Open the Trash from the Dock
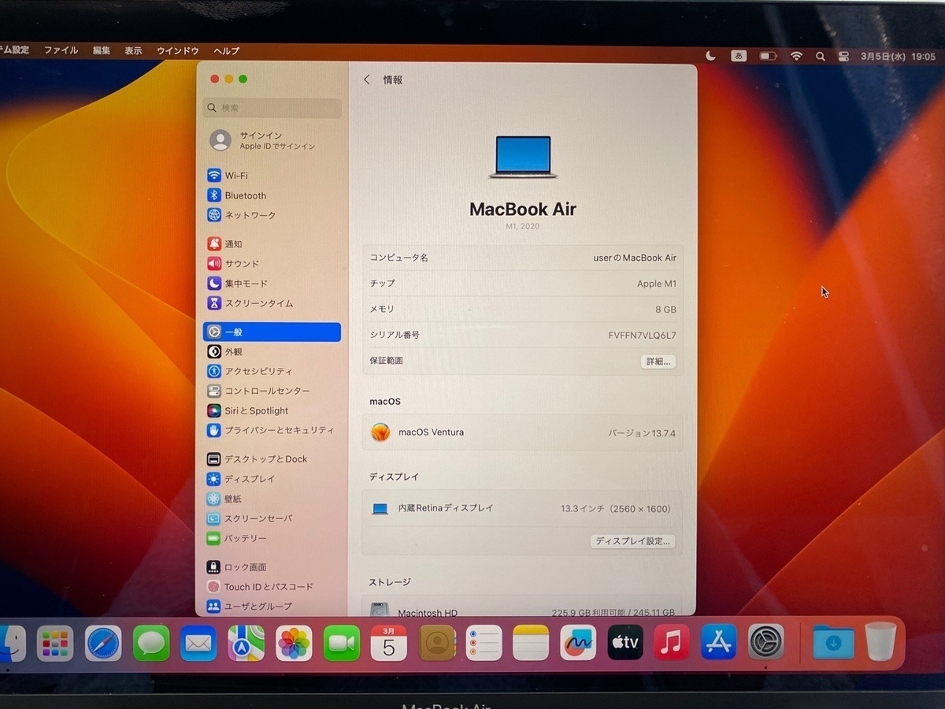945x709 pixels. tap(881, 641)
